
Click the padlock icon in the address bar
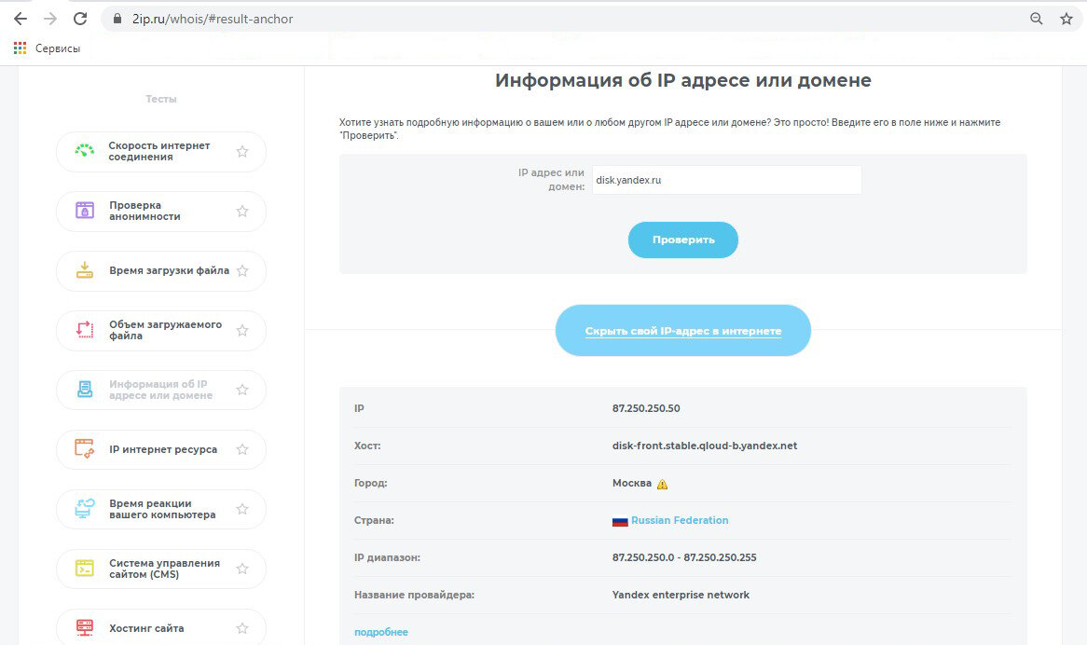(x=117, y=19)
